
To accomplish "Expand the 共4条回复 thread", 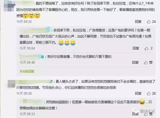I will (27, 71).
